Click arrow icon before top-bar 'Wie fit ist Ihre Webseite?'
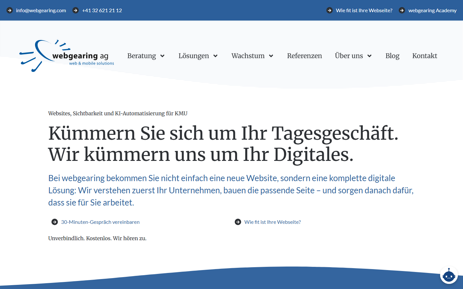Screen dimensions: 463x289 tap(330, 10)
